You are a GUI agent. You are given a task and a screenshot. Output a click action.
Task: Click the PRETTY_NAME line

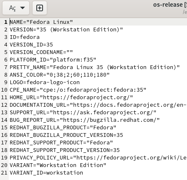pyautogui.click(x=95, y=67)
